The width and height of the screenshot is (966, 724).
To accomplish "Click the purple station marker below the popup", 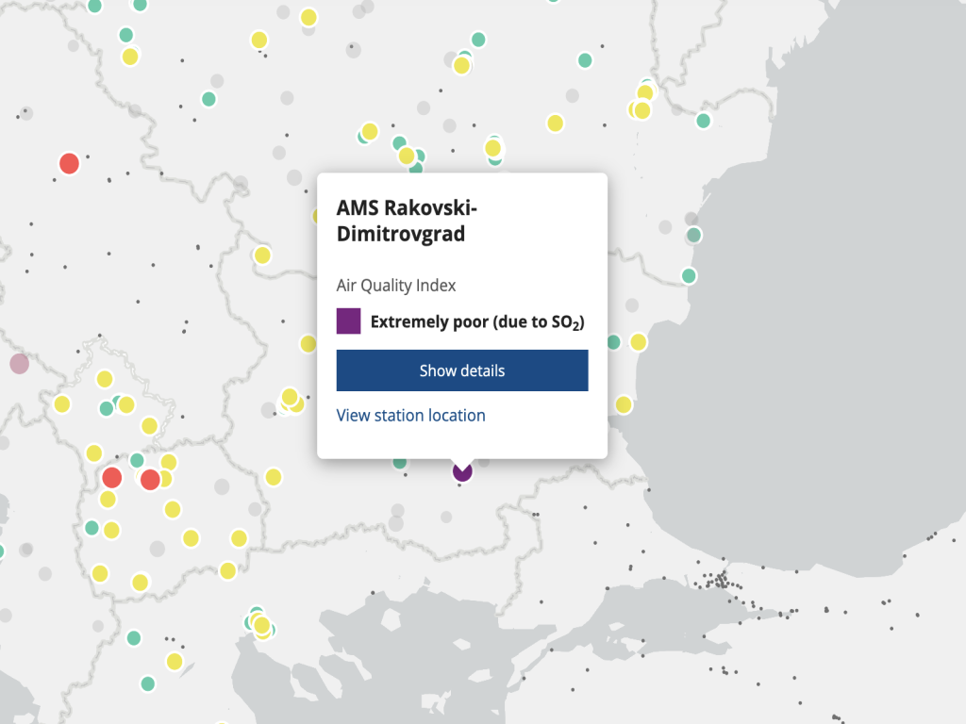I will tap(461, 471).
